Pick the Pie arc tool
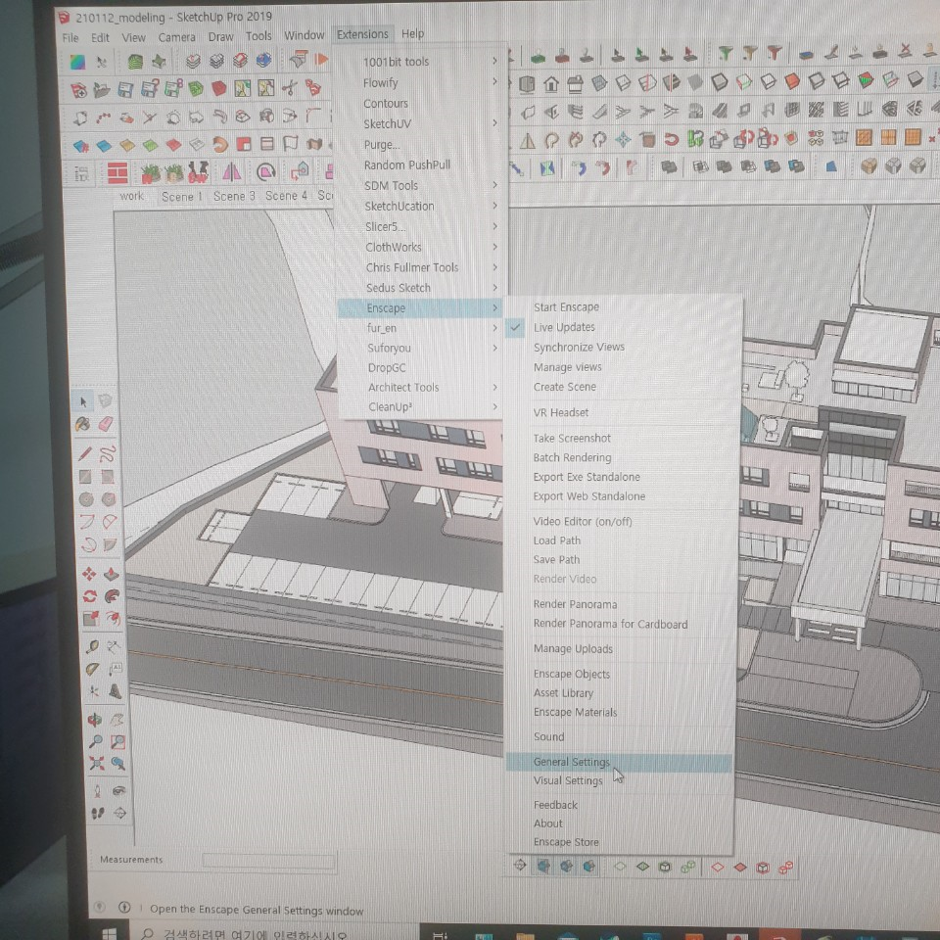940x940 pixels. pyautogui.click(x=110, y=544)
